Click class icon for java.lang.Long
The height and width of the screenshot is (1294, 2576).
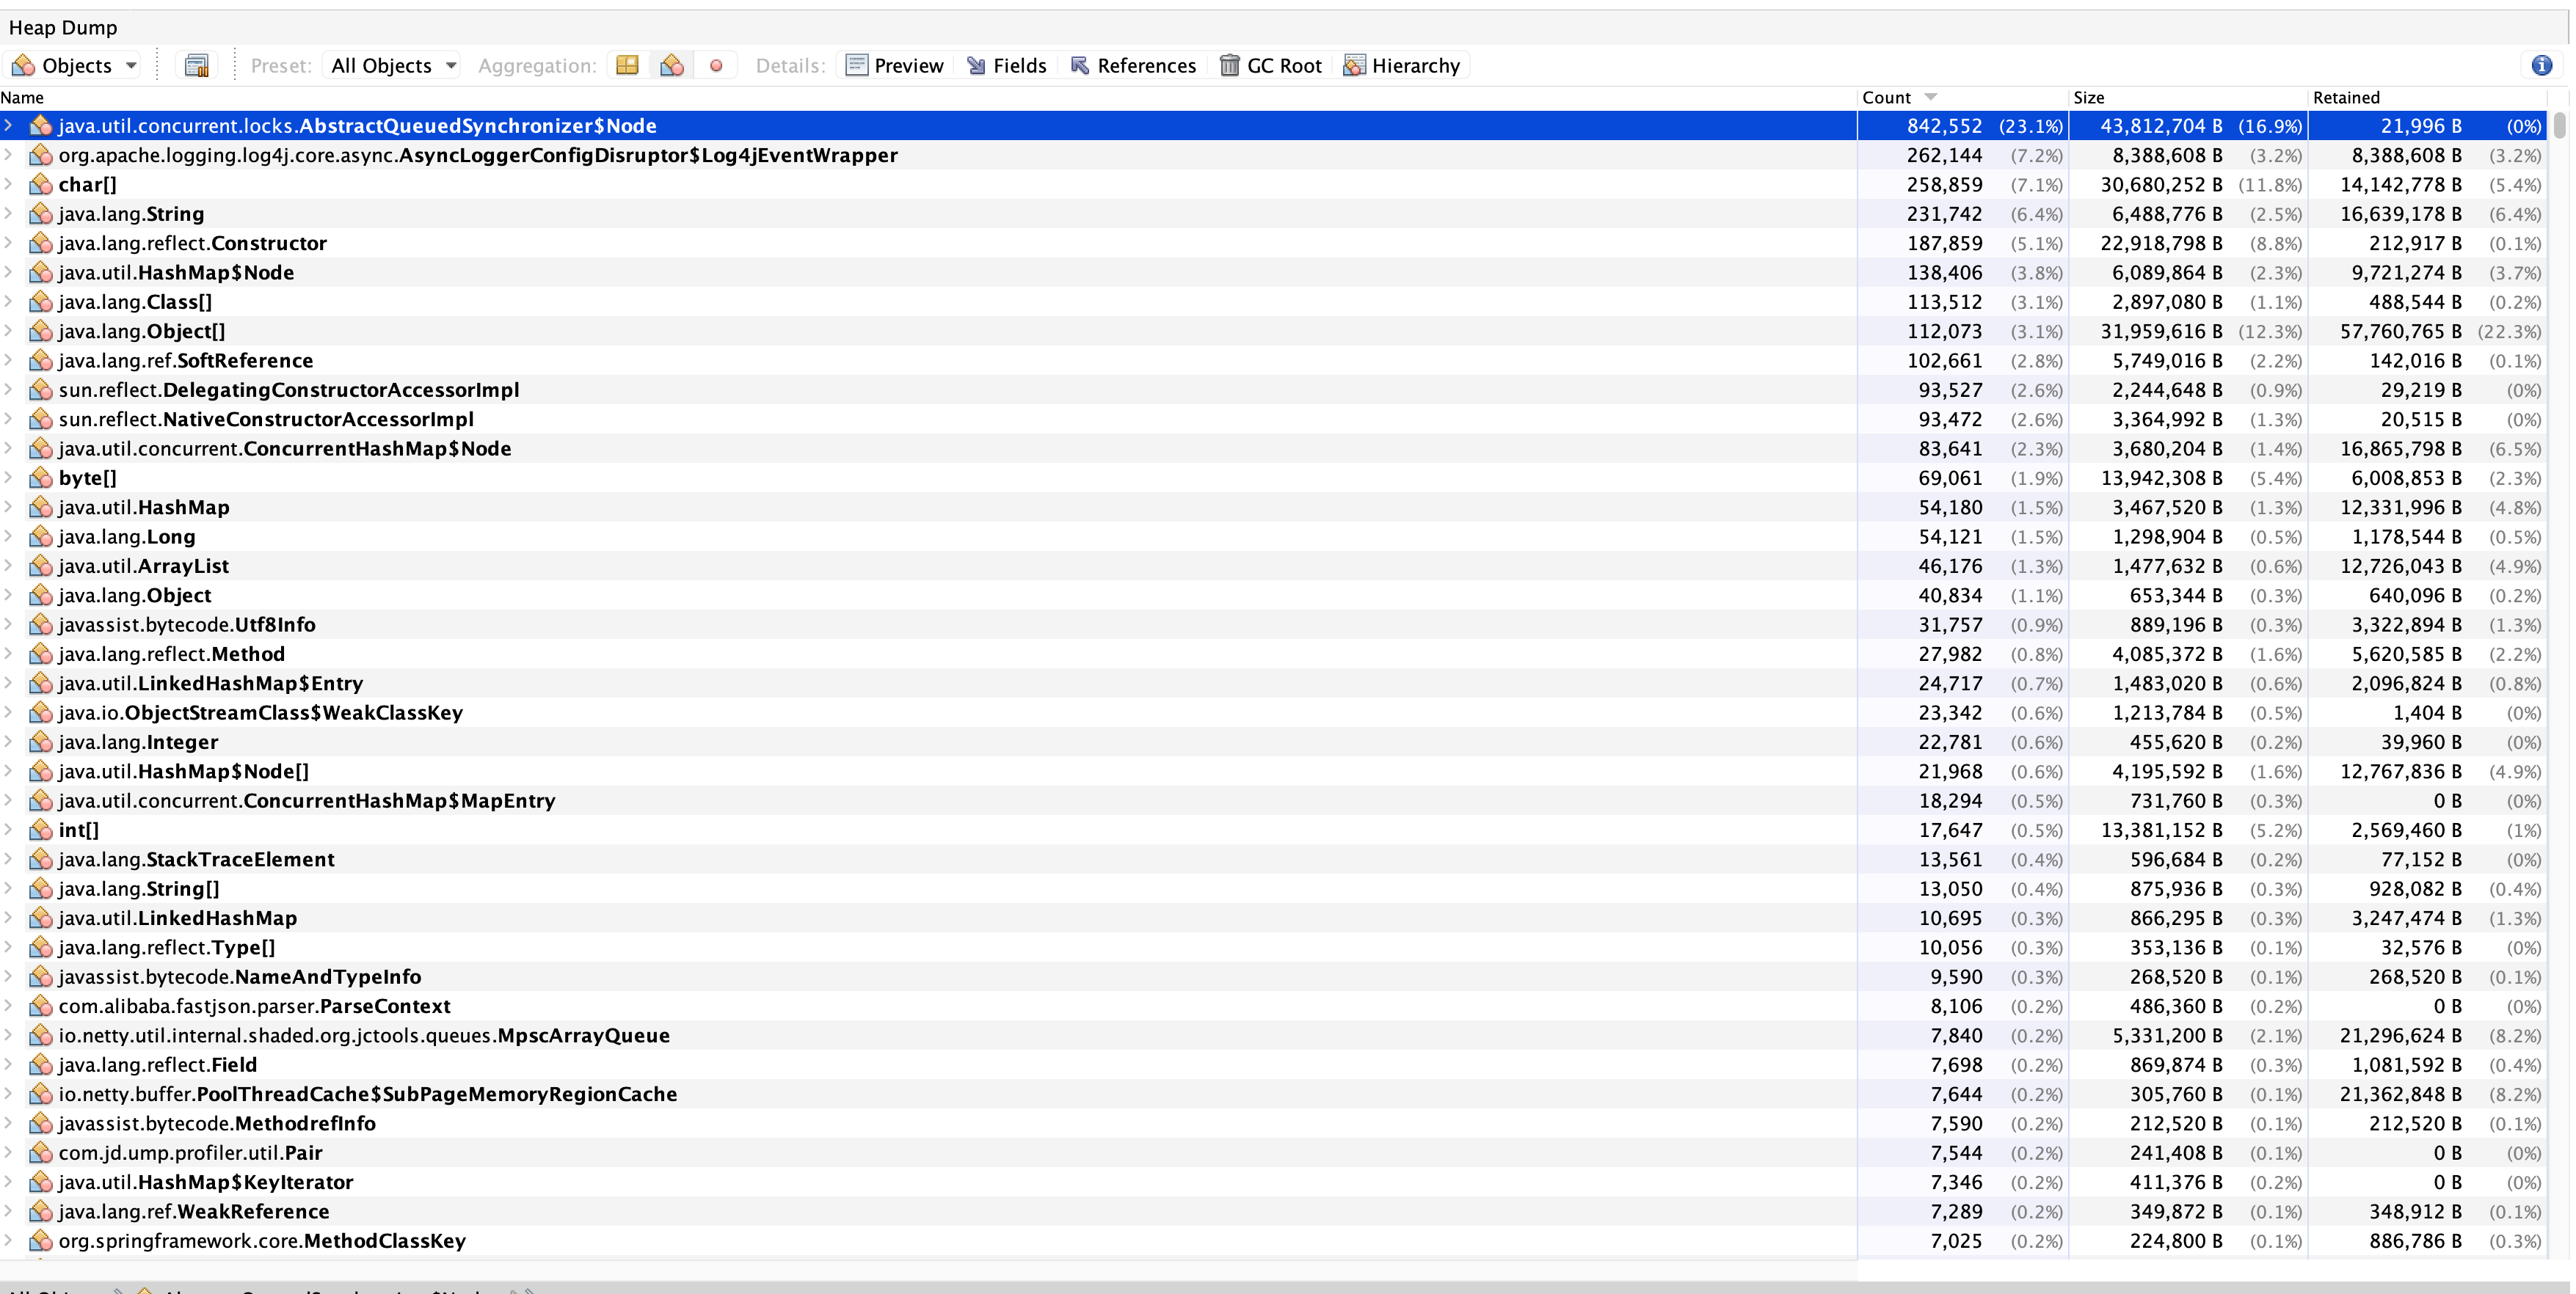(41, 536)
